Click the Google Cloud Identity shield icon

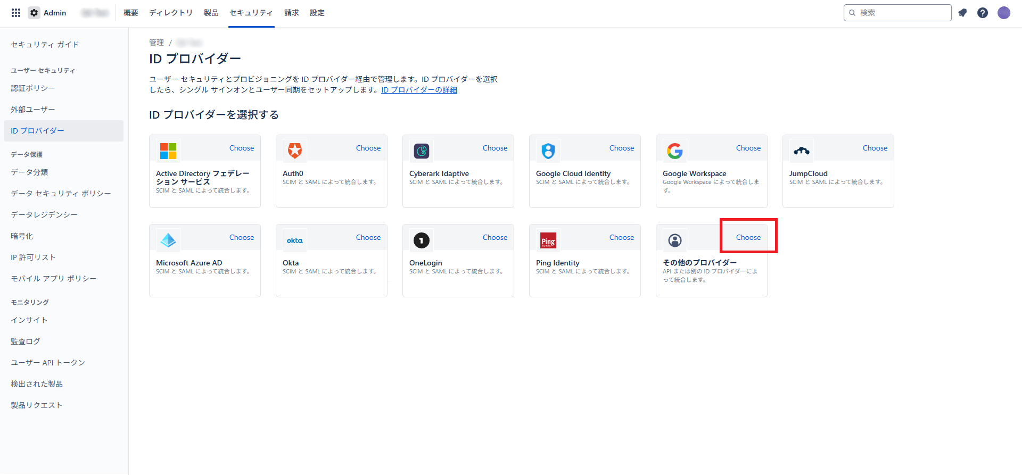tap(548, 151)
